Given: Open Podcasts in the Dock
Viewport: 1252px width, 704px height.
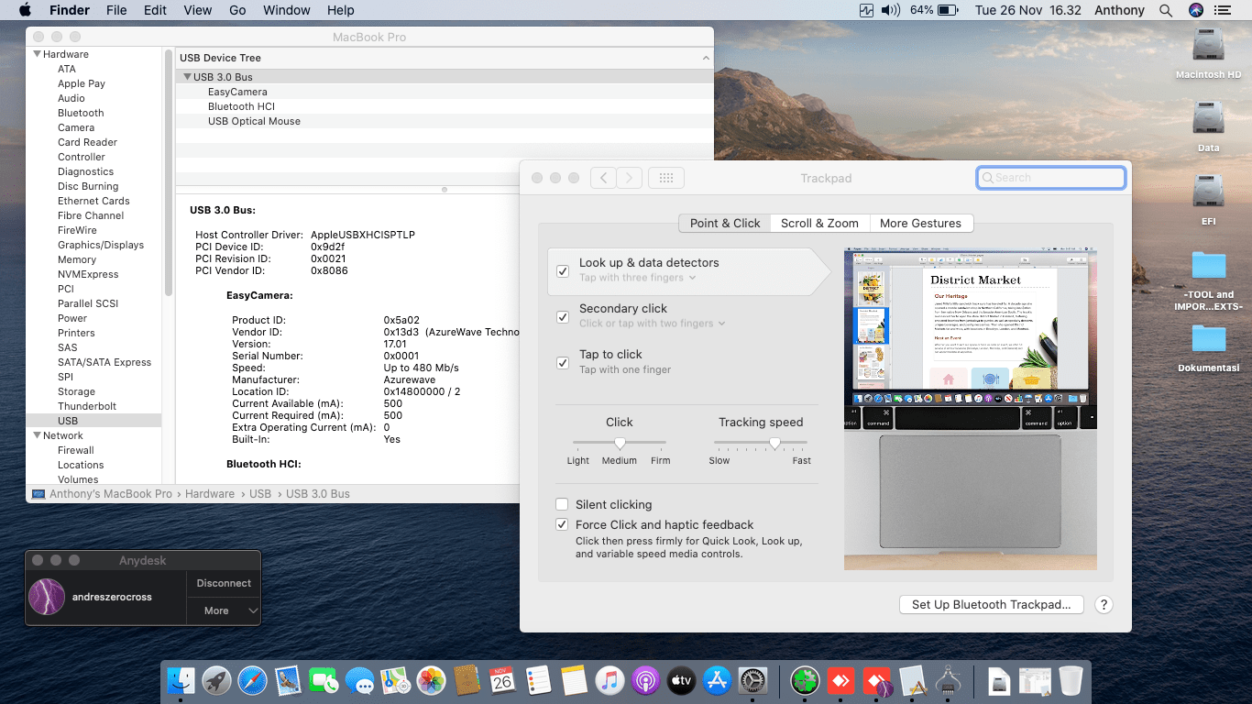Looking at the screenshot, I should point(644,680).
